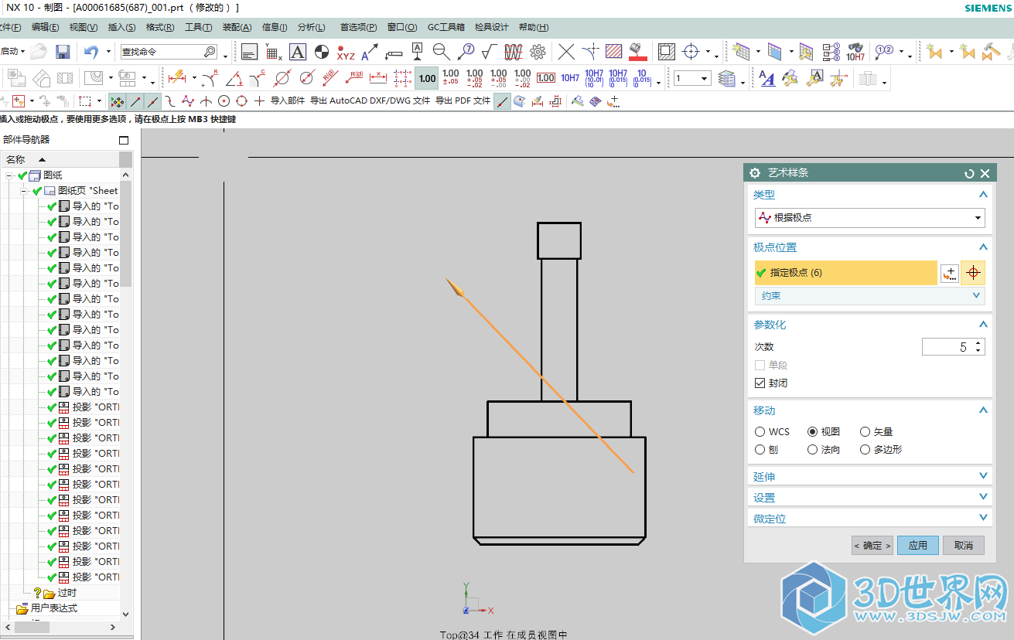This screenshot has height=640, width=1014.
Task: Select the 1.00 nominal tolerance icon
Action: (427, 78)
